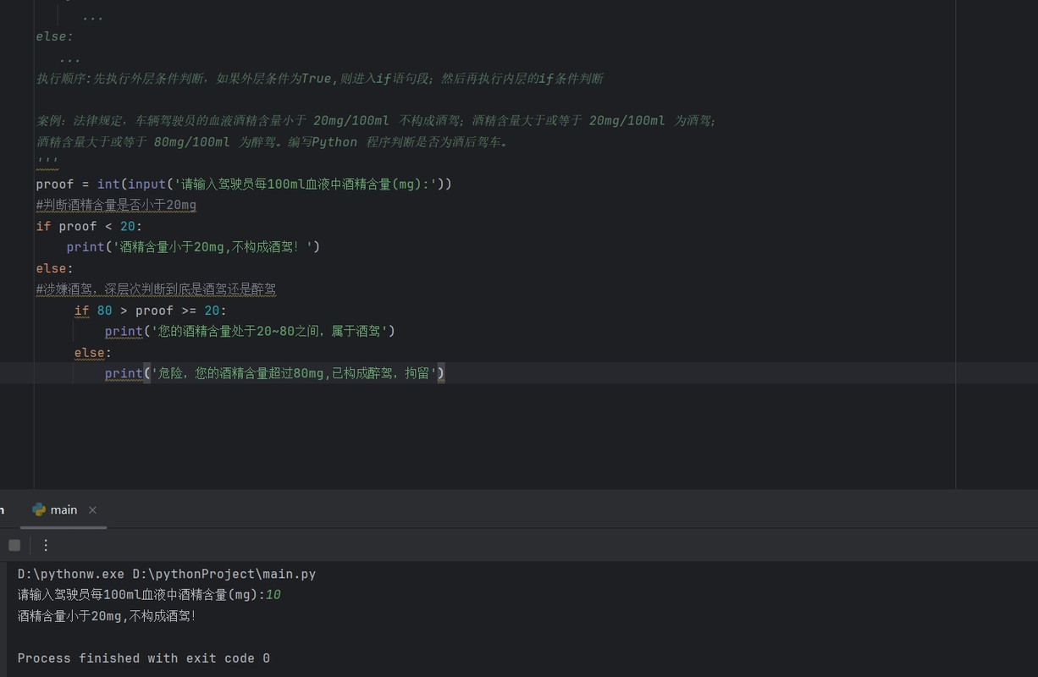Image resolution: width=1038 pixels, height=677 pixels.
Task: Click the 'proof = int(input(' code line
Action: pos(244,184)
